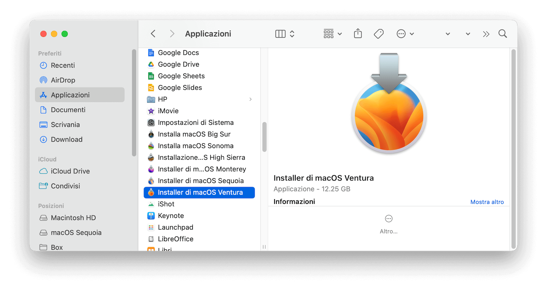Switch view using the column view icon
547x290 pixels.
coord(280,34)
